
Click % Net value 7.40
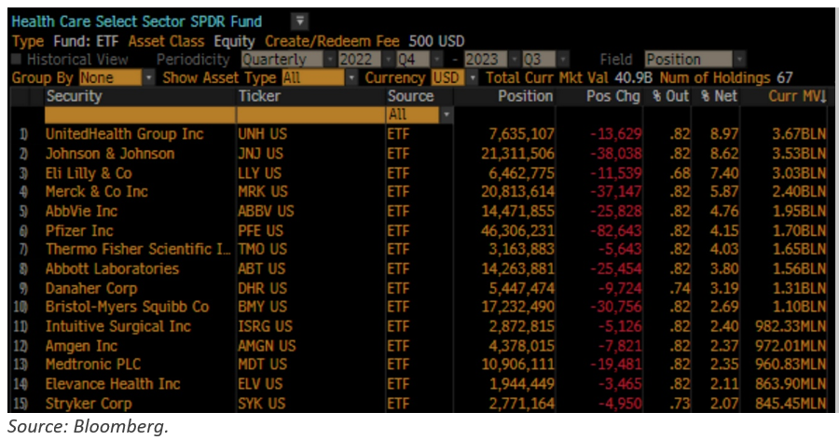click(x=724, y=173)
